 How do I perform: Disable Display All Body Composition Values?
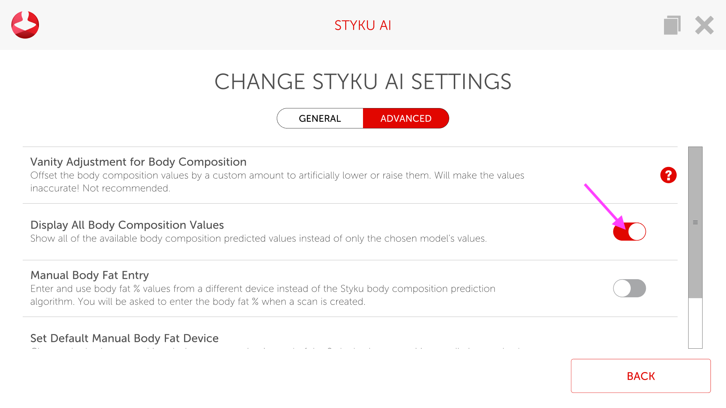pos(629,232)
